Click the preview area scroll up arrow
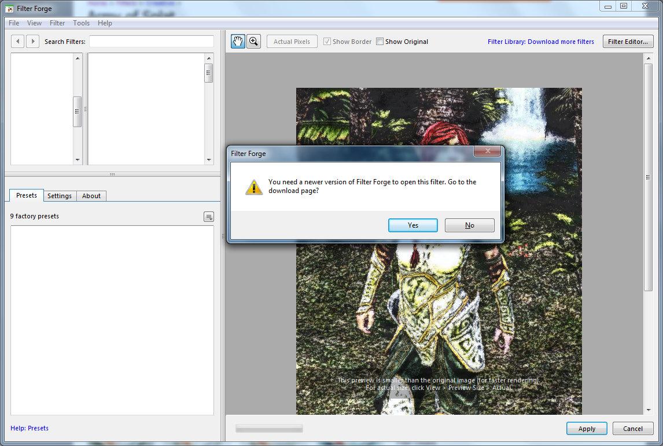The image size is (663, 446). coord(648,58)
